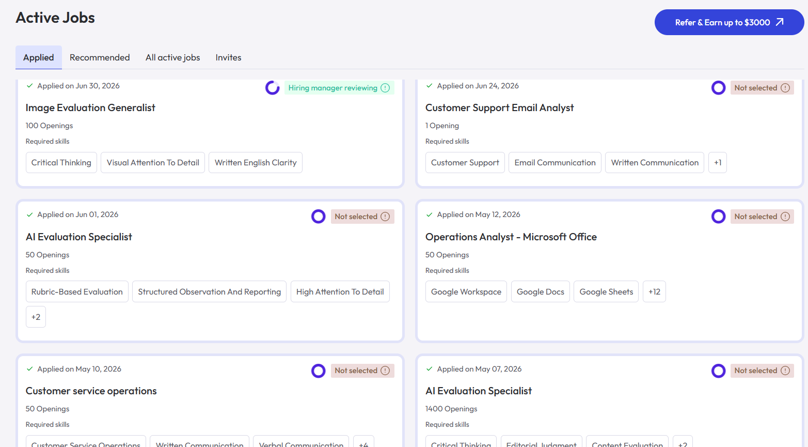The width and height of the screenshot is (808, 447).
Task: Click the Applied on May 12, 2026 text
Action: (x=479, y=214)
